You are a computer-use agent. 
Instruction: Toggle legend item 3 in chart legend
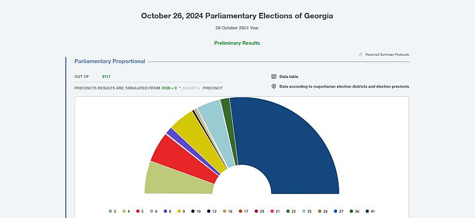click(x=113, y=212)
